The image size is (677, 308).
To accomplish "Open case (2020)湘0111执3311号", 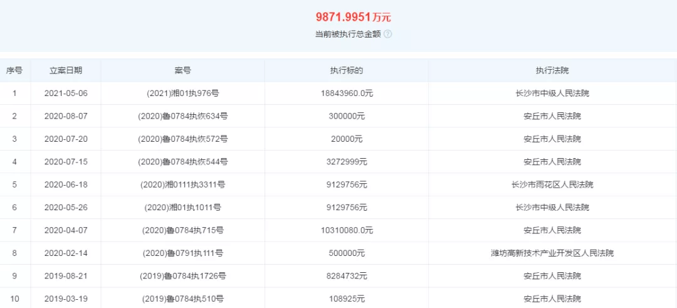I will pyautogui.click(x=182, y=185).
